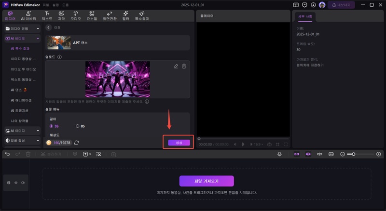The image size is (386, 211).
Task: Click the refresh credits icon
Action: pyautogui.click(x=76, y=143)
